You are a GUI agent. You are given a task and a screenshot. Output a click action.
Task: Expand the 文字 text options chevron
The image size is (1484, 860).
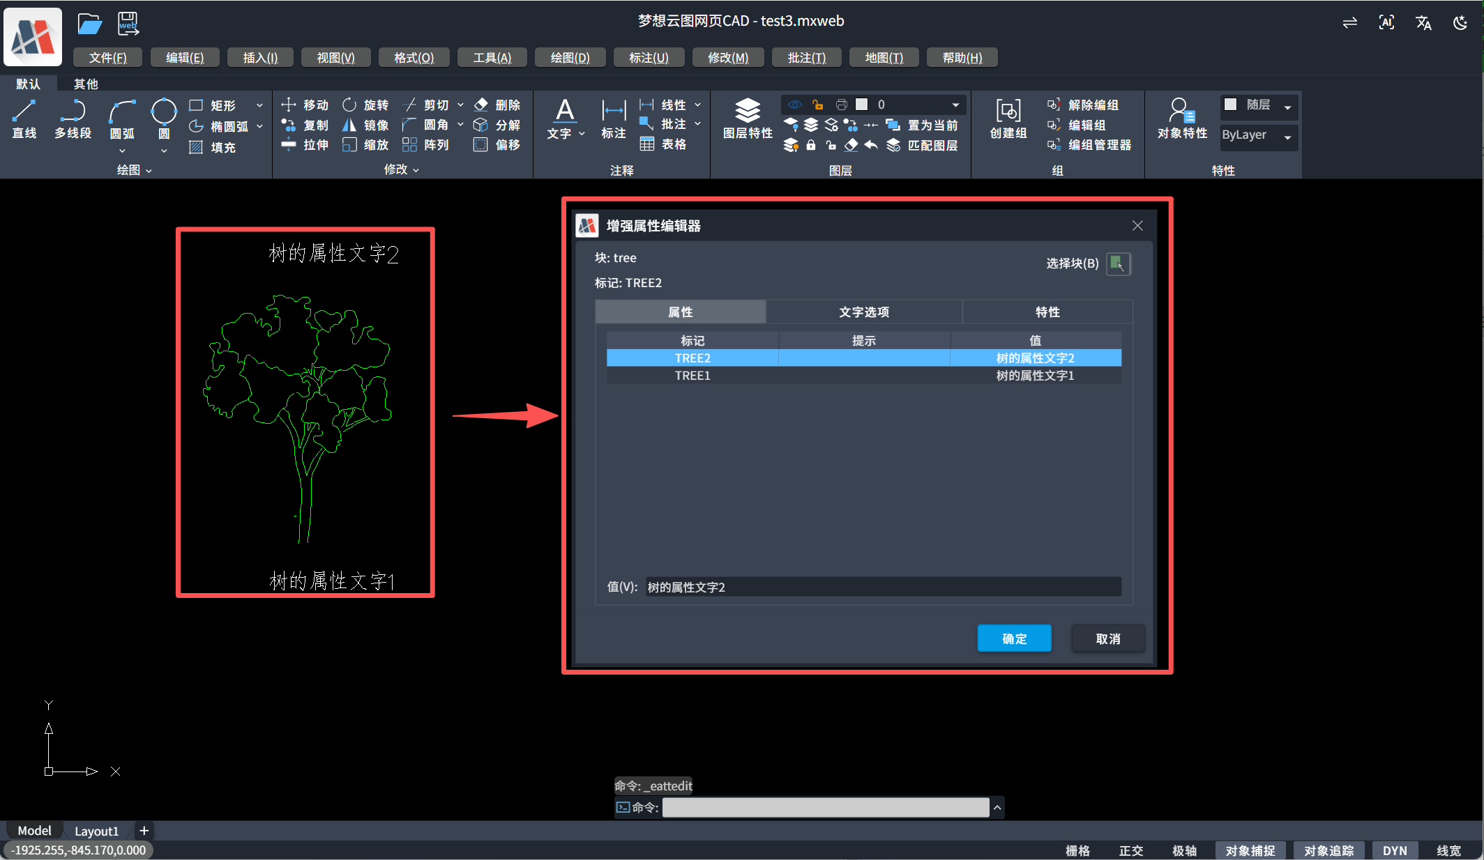click(x=582, y=133)
